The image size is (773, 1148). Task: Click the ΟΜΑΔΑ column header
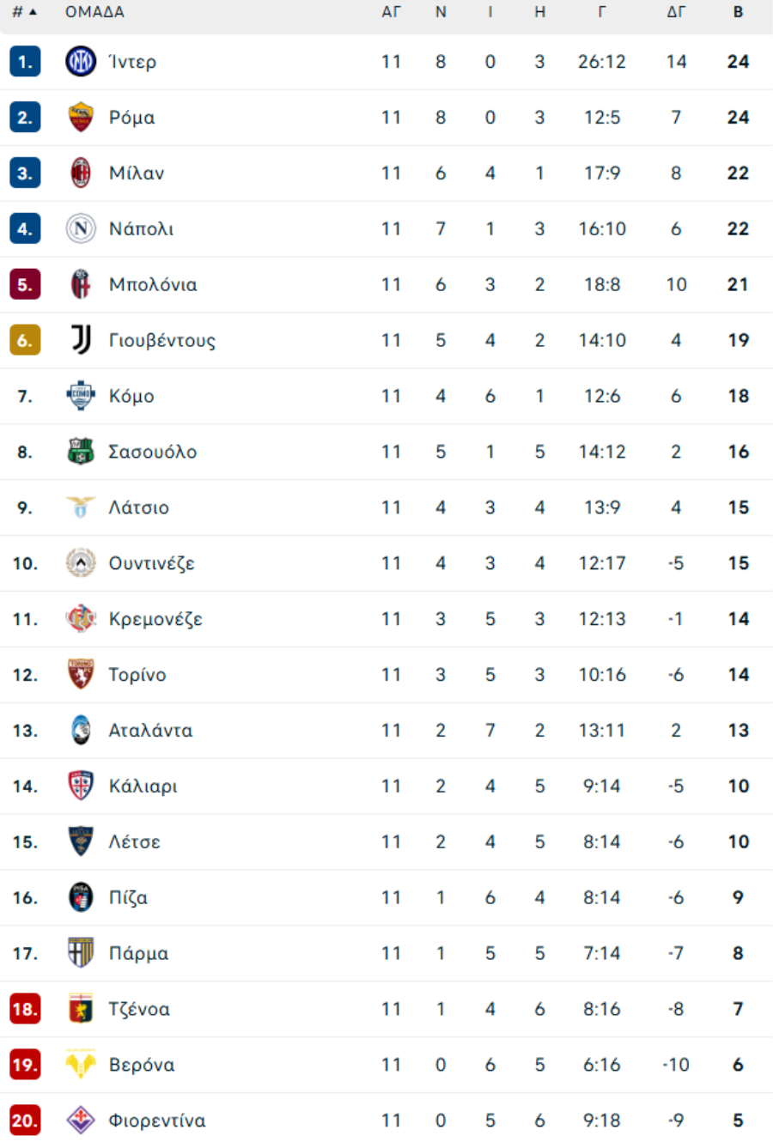94,12
